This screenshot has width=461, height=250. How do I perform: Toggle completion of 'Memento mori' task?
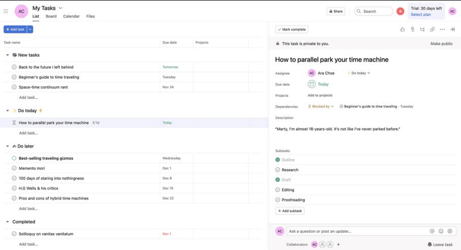click(14, 168)
